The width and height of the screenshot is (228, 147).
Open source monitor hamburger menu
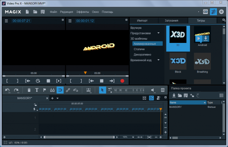(x=6, y=21)
